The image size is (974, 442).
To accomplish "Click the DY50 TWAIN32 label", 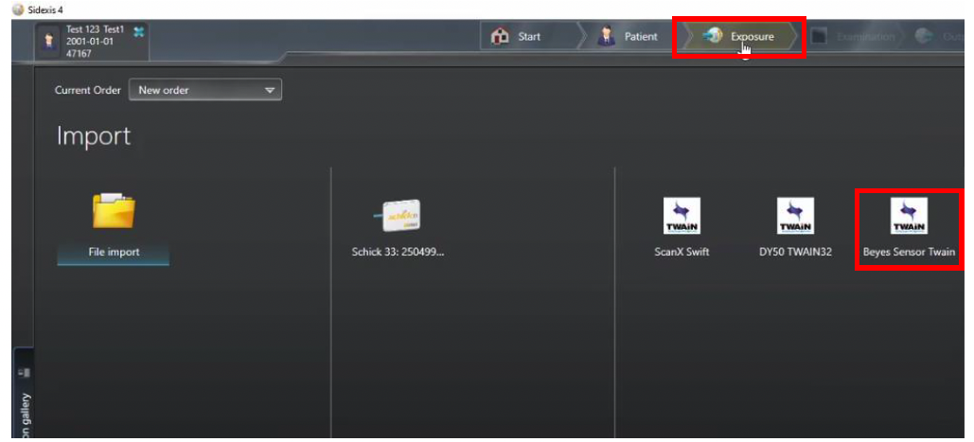I will (795, 253).
